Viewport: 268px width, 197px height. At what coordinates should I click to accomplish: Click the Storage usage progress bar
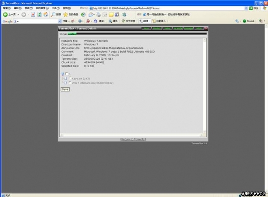[137, 34]
